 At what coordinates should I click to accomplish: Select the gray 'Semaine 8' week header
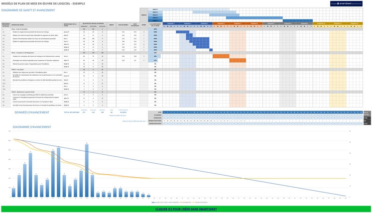tap(287, 23)
